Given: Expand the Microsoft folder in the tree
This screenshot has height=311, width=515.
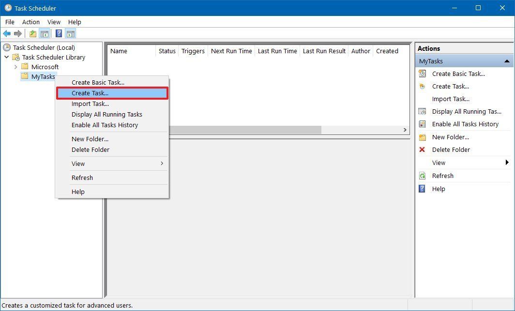Looking at the screenshot, I should pos(16,67).
